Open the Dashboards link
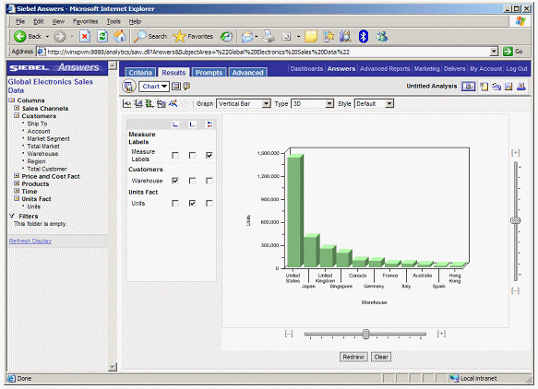This screenshot has height=389, width=538. click(306, 68)
